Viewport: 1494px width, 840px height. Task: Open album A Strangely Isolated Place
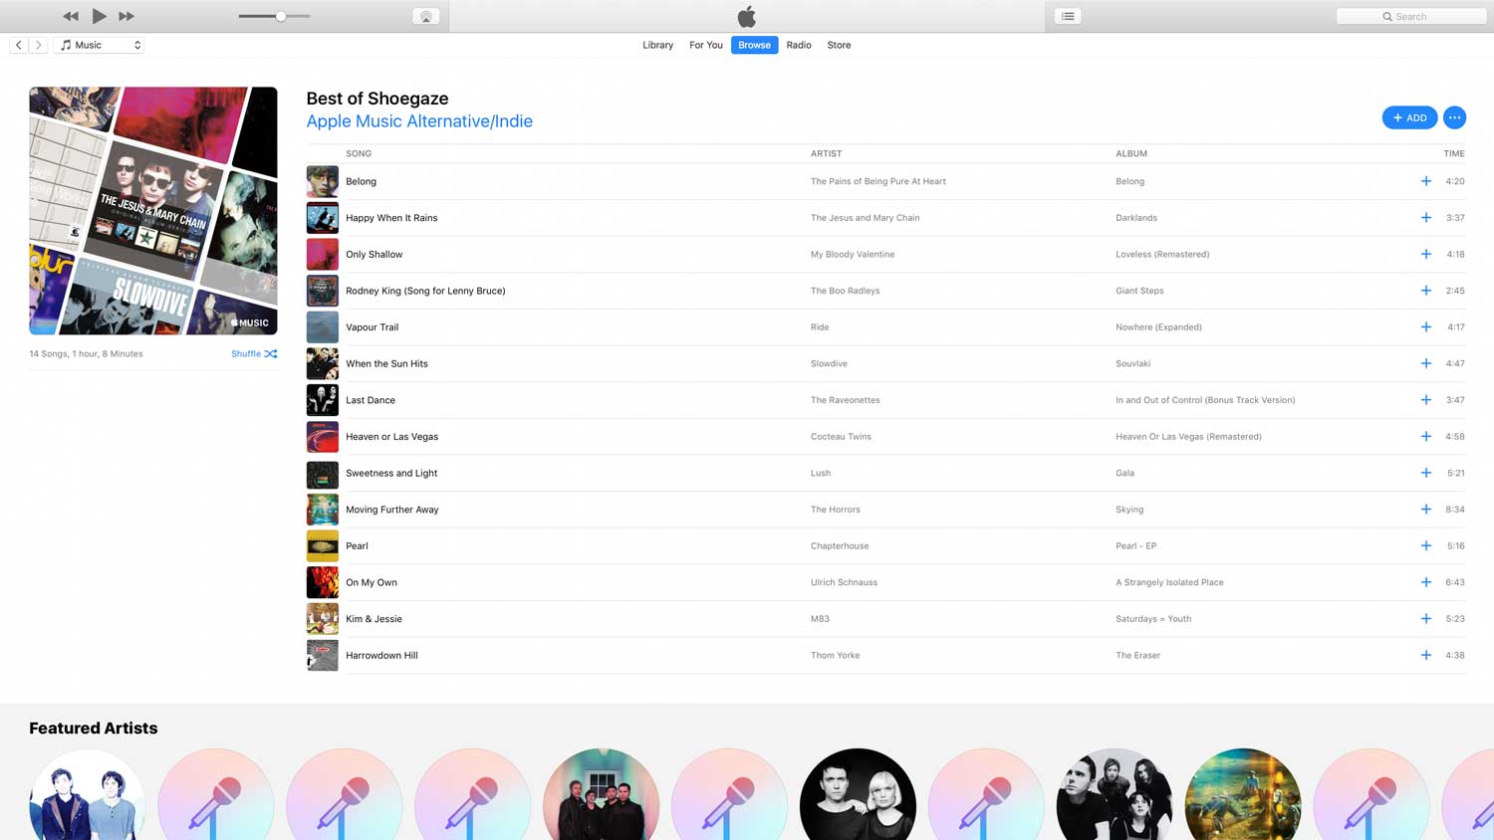[x=1169, y=582]
